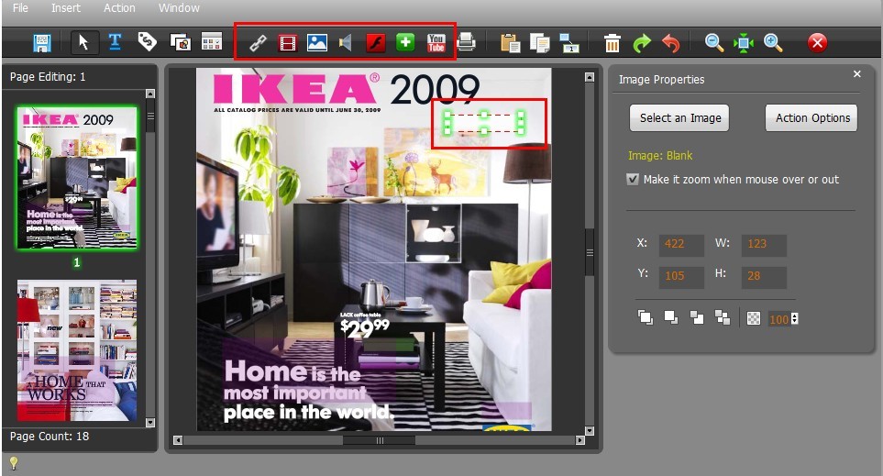This screenshot has height=476, width=883.
Task: Click the Page Editing: 1 label
Action: 48,77
